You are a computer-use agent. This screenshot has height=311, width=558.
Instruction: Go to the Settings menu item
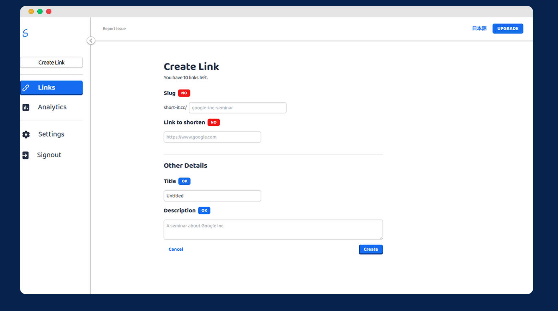51,134
